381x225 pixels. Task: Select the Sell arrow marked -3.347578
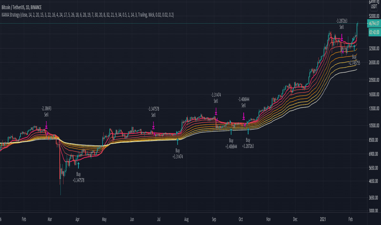(153, 125)
